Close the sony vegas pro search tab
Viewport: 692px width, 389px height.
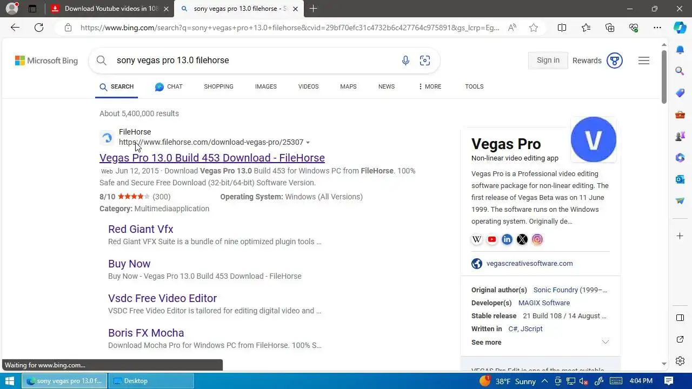(295, 9)
